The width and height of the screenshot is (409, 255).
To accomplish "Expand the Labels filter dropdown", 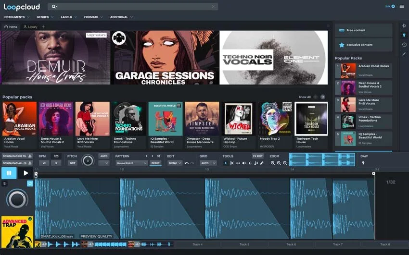I will pos(69,17).
